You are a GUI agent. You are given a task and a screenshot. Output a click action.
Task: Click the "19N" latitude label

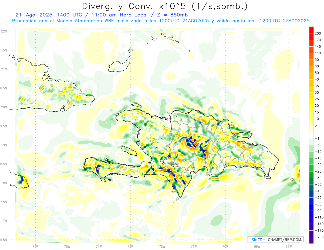point(4,145)
